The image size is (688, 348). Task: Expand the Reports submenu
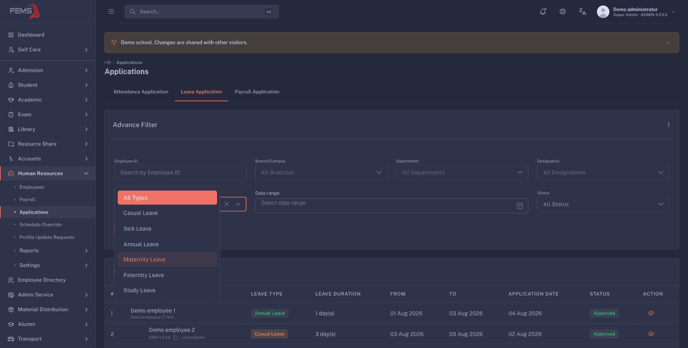click(x=86, y=250)
